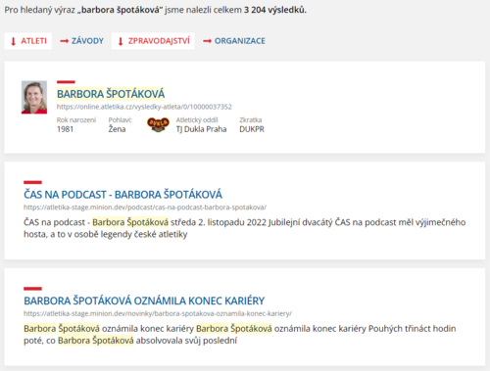Viewport: 490px width, 371px height.
Task: Click the red down arrow beside ATLETI
Action: (14, 41)
